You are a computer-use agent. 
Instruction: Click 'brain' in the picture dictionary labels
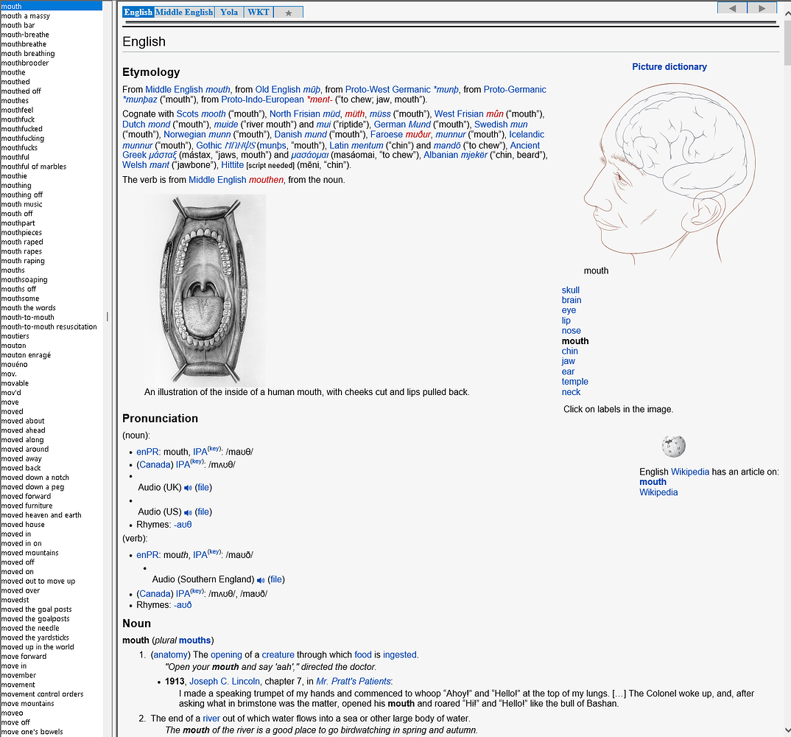(x=571, y=300)
